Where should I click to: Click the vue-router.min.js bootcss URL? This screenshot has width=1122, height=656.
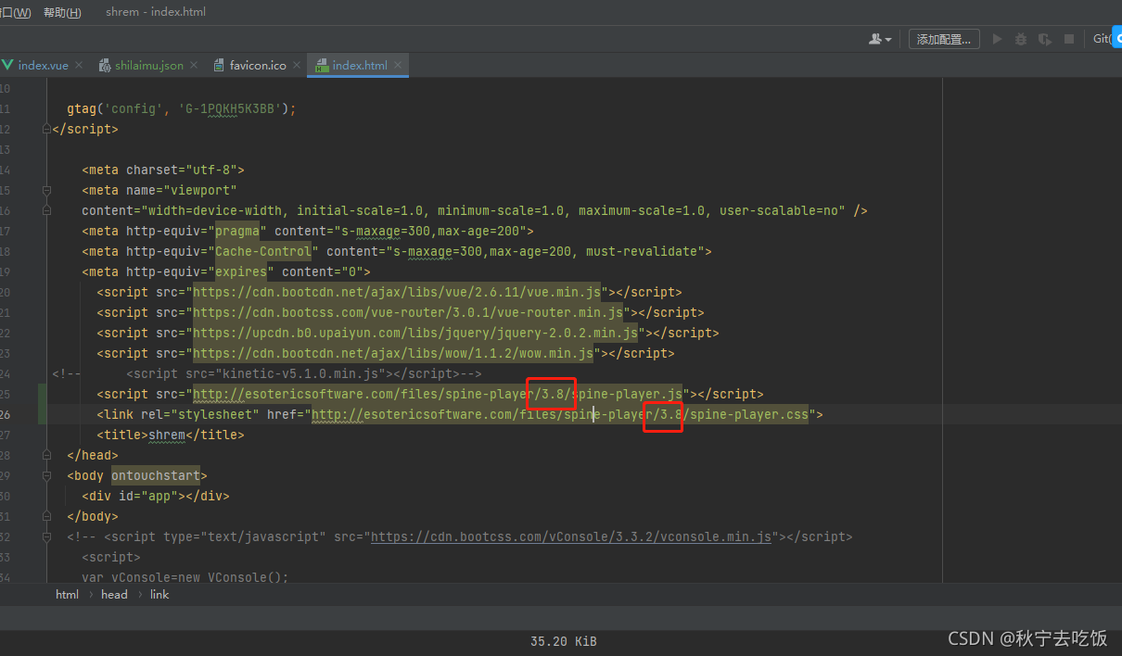click(x=408, y=312)
